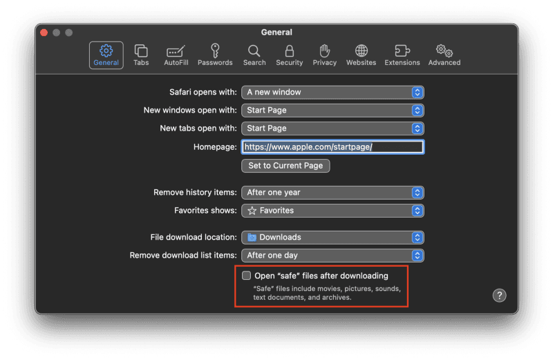Viewport: 553px width, 360px height.
Task: Open the Advanced gears pane
Action: click(x=444, y=55)
